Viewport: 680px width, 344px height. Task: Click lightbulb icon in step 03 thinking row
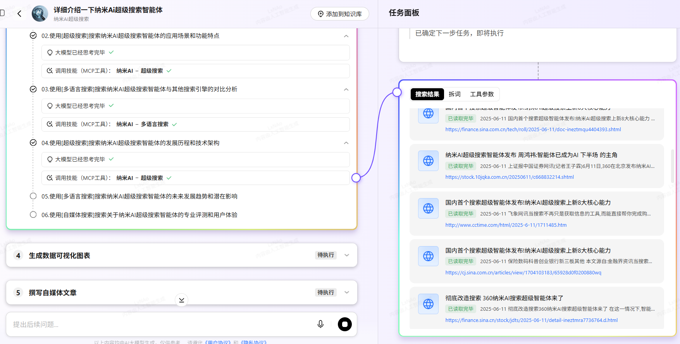50,106
